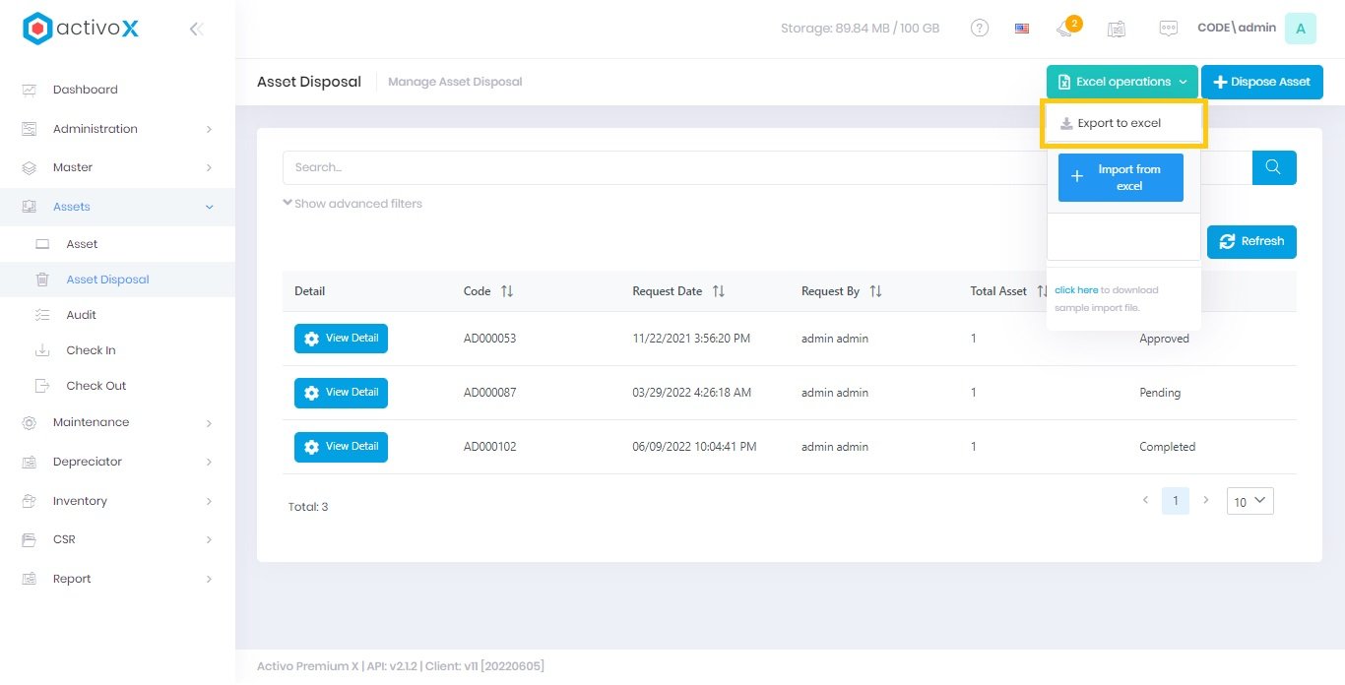Click the admin user avatar

click(x=1300, y=29)
